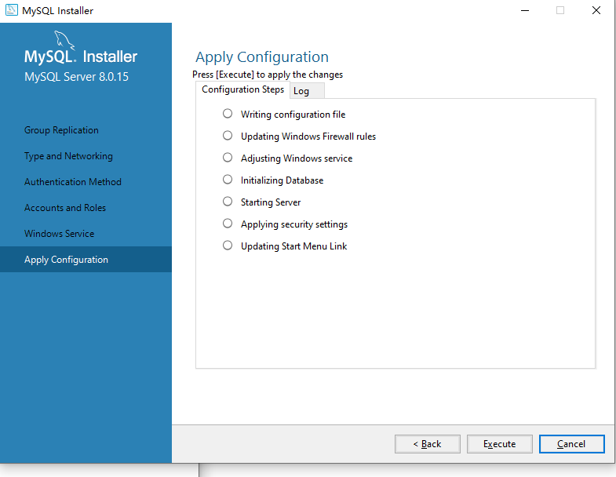Open the Configuration Steps tab
Image resolution: width=616 pixels, height=477 pixels.
(242, 89)
